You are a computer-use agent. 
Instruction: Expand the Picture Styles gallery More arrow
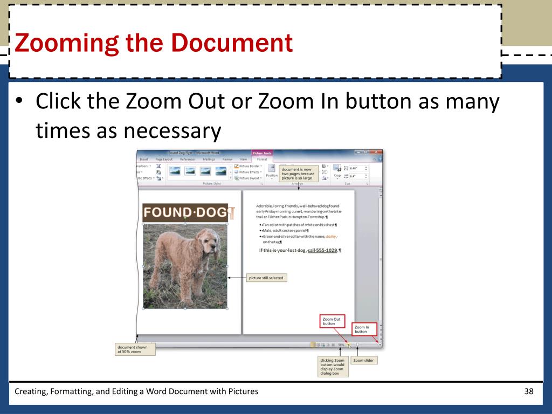pos(231,178)
